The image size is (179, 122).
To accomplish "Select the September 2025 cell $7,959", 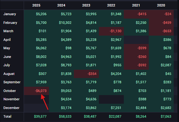I will pyautogui.click(x=36, y=82).
